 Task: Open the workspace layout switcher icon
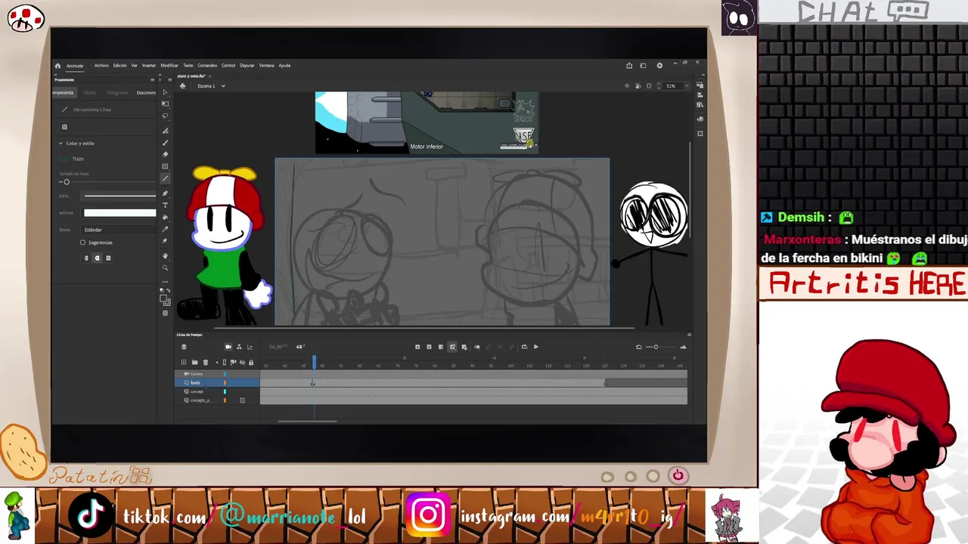click(644, 66)
